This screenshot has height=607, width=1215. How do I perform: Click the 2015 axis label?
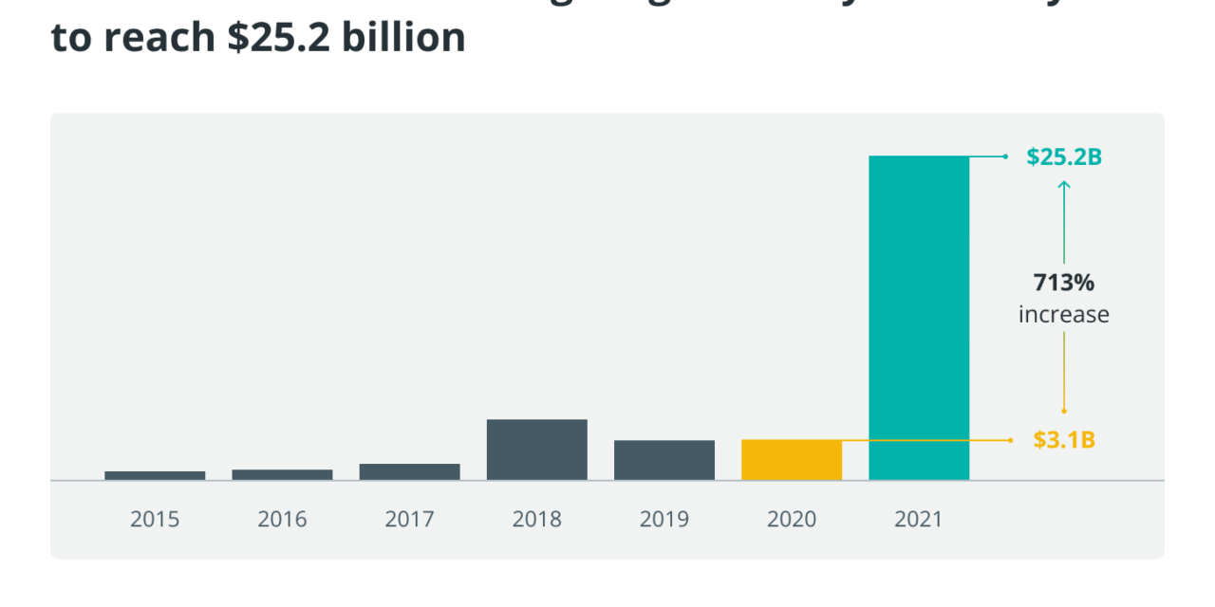[x=154, y=520]
